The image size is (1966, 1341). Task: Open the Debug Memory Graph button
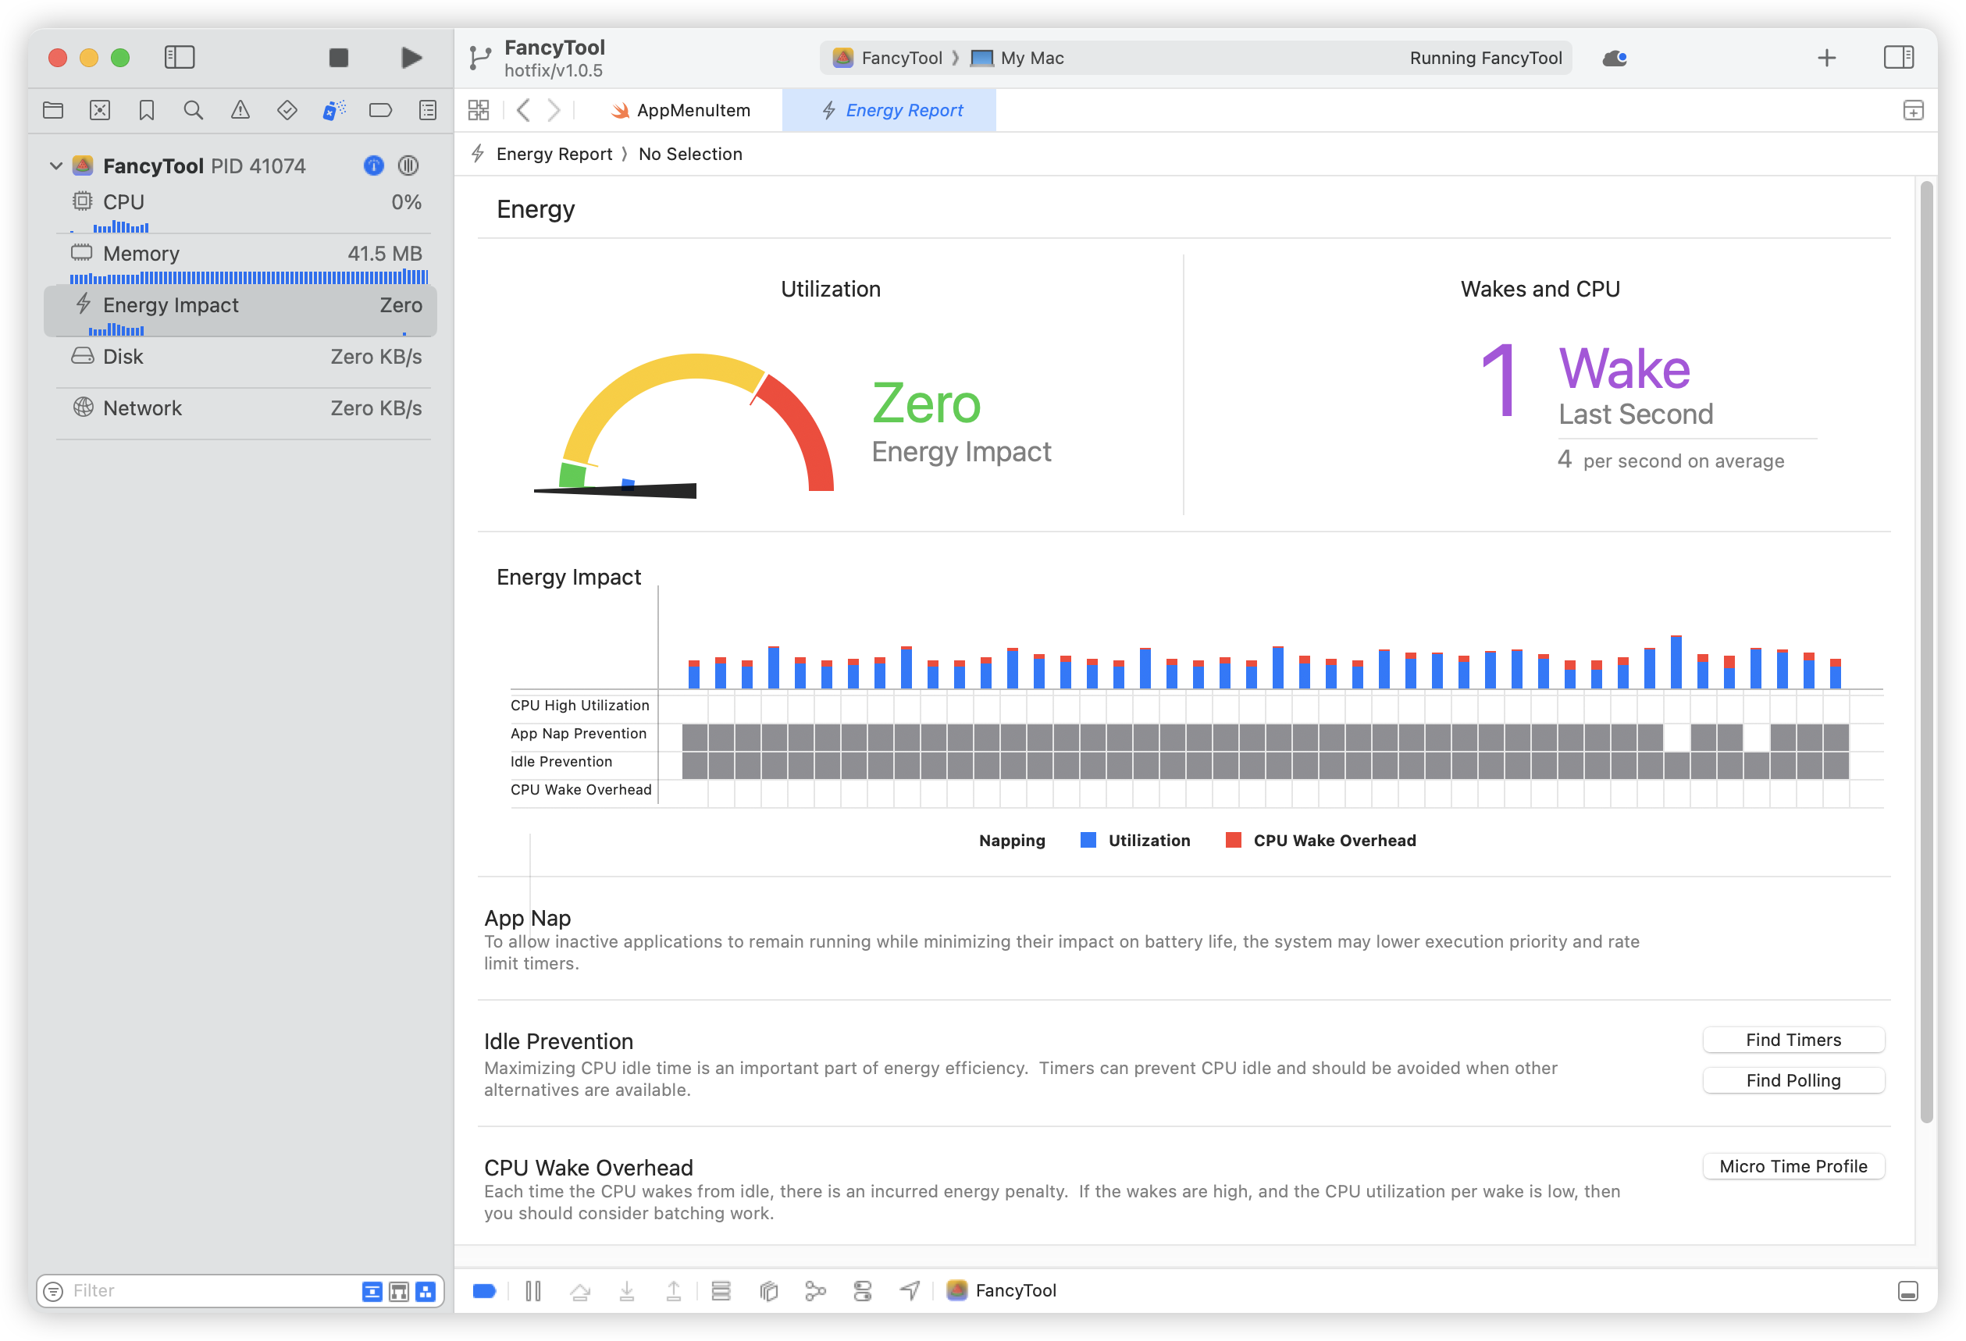coord(815,1290)
